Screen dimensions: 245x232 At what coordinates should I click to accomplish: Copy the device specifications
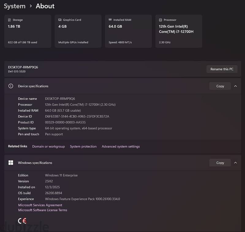coord(220,86)
